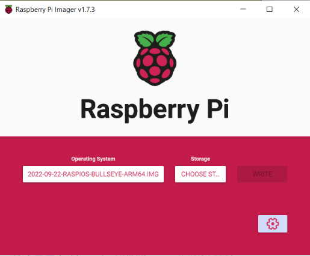Click the Storage label
This screenshot has width=310, height=256.
tap(200, 159)
